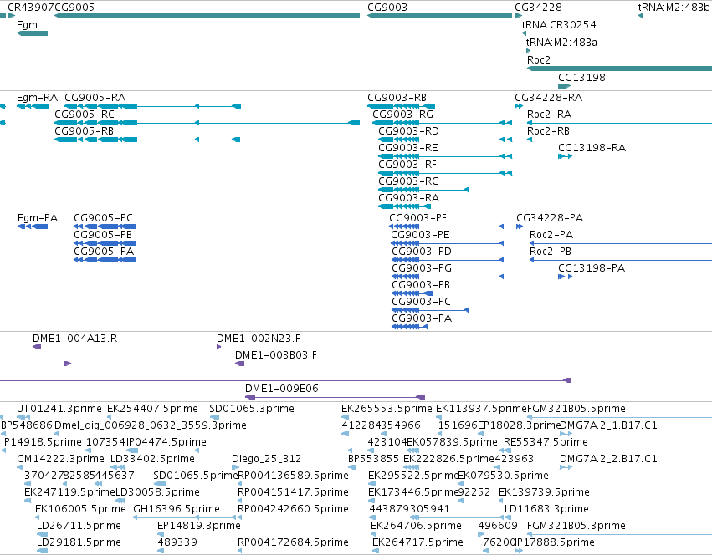The image size is (712, 555).
Task: Click the Roc2-RB transcript line
Action: [x=619, y=140]
